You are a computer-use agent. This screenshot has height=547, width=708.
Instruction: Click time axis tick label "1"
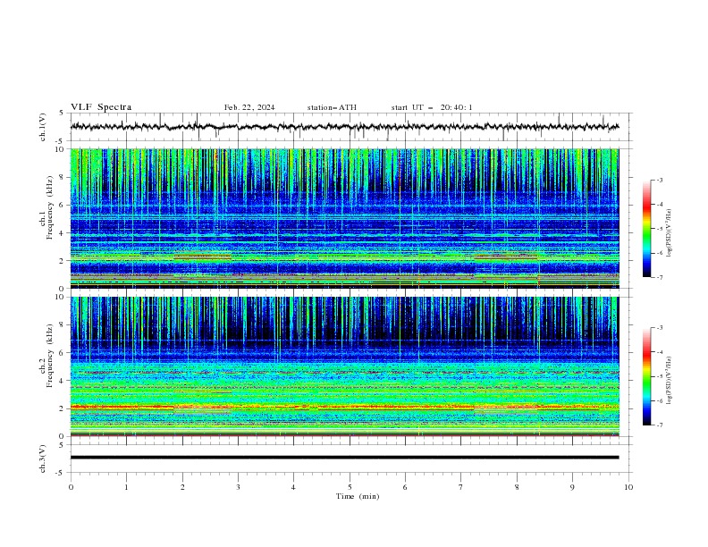126,487
